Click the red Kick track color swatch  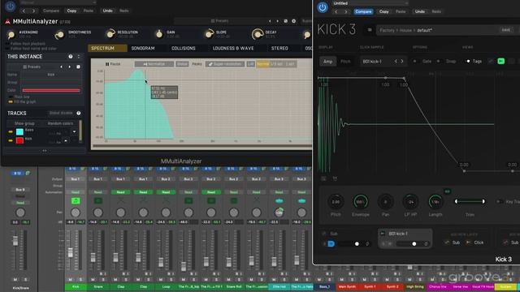19,140
